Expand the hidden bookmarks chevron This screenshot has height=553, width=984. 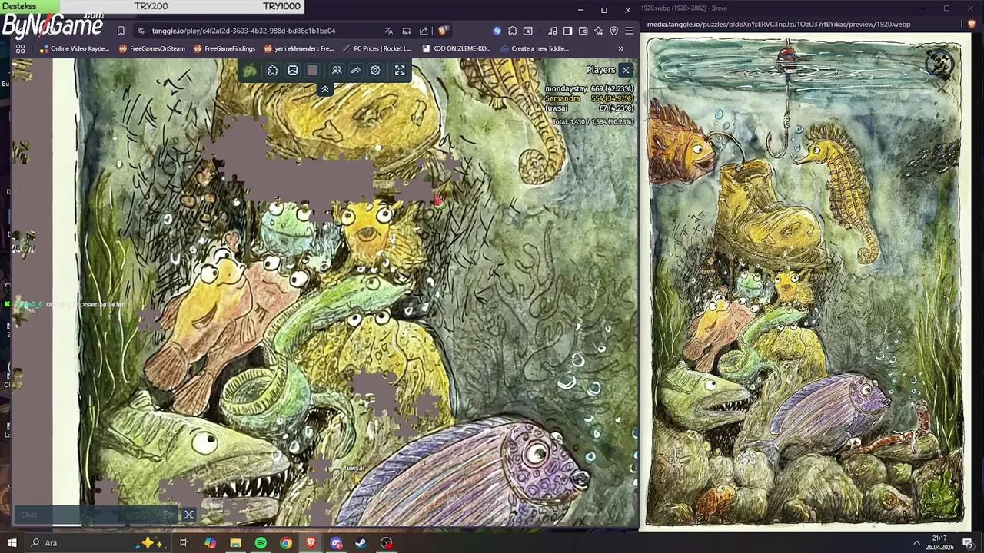[x=620, y=48]
